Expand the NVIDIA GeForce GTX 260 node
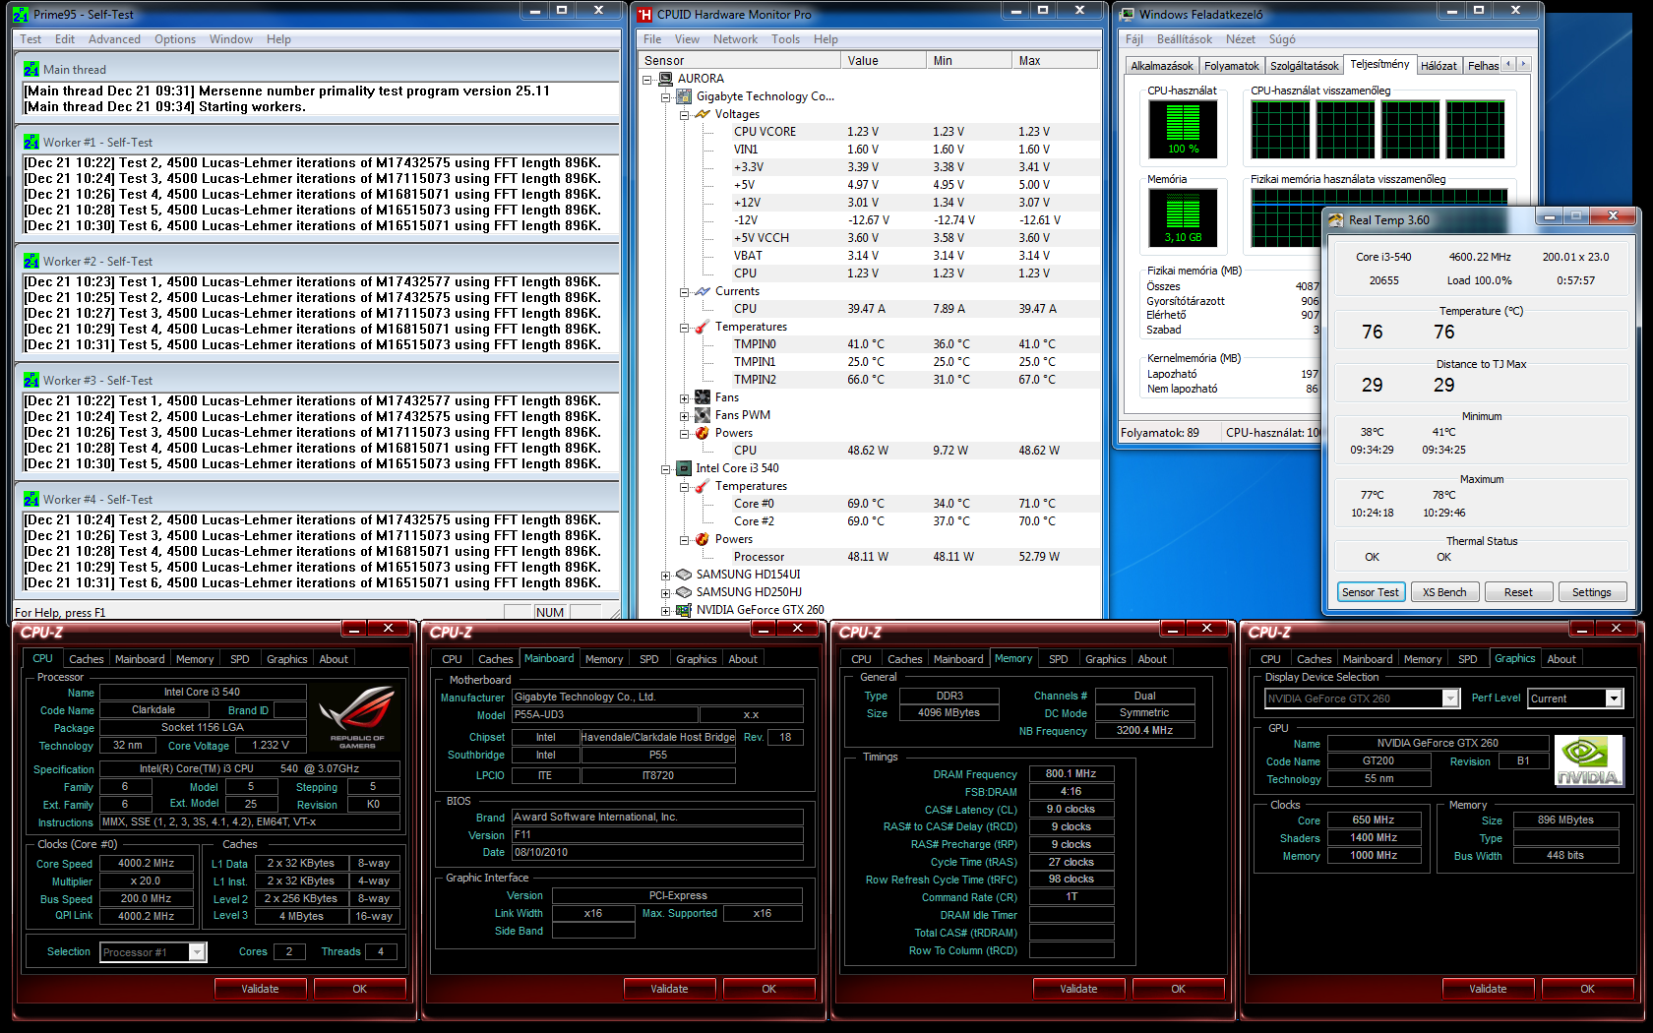 click(666, 611)
